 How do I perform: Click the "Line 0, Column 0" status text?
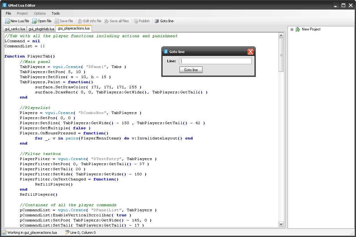click(x=83, y=233)
